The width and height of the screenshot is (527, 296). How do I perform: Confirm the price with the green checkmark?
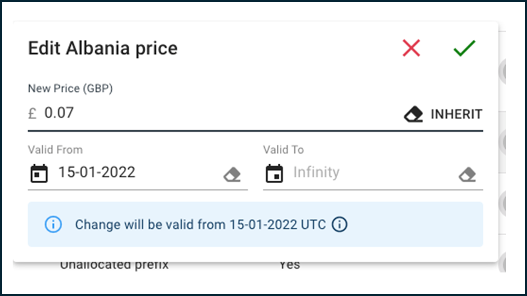465,48
